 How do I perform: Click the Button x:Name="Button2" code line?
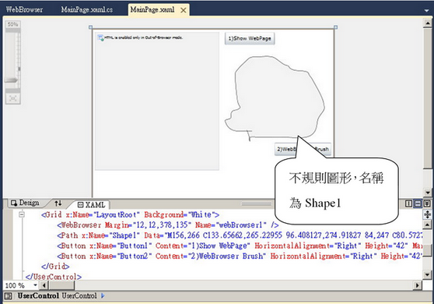(240, 256)
